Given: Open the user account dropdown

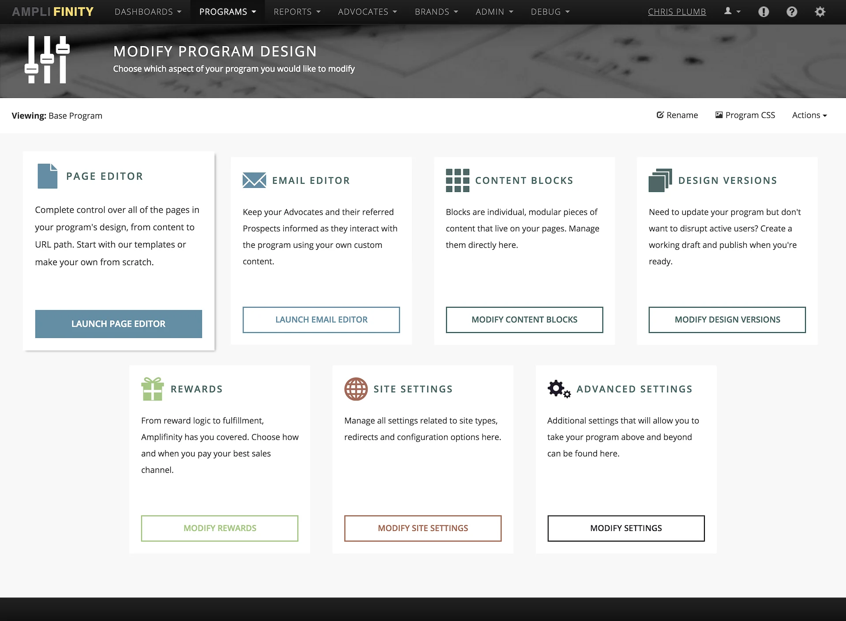Looking at the screenshot, I should [x=732, y=11].
